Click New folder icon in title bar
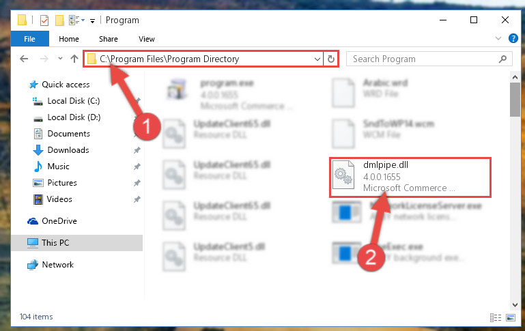The width and height of the screenshot is (525, 331). coord(59,20)
